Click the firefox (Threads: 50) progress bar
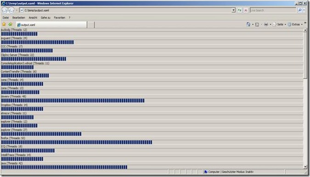This screenshot has height=177, width=310. click(x=152, y=142)
